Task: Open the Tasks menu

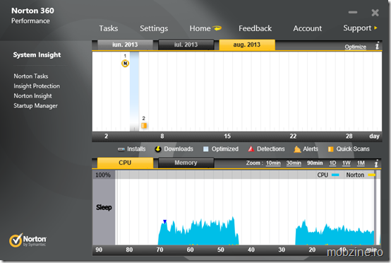Action: tap(109, 28)
